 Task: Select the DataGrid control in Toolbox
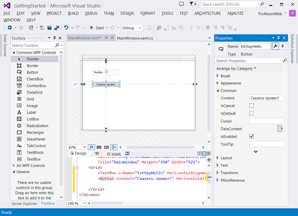(34, 92)
